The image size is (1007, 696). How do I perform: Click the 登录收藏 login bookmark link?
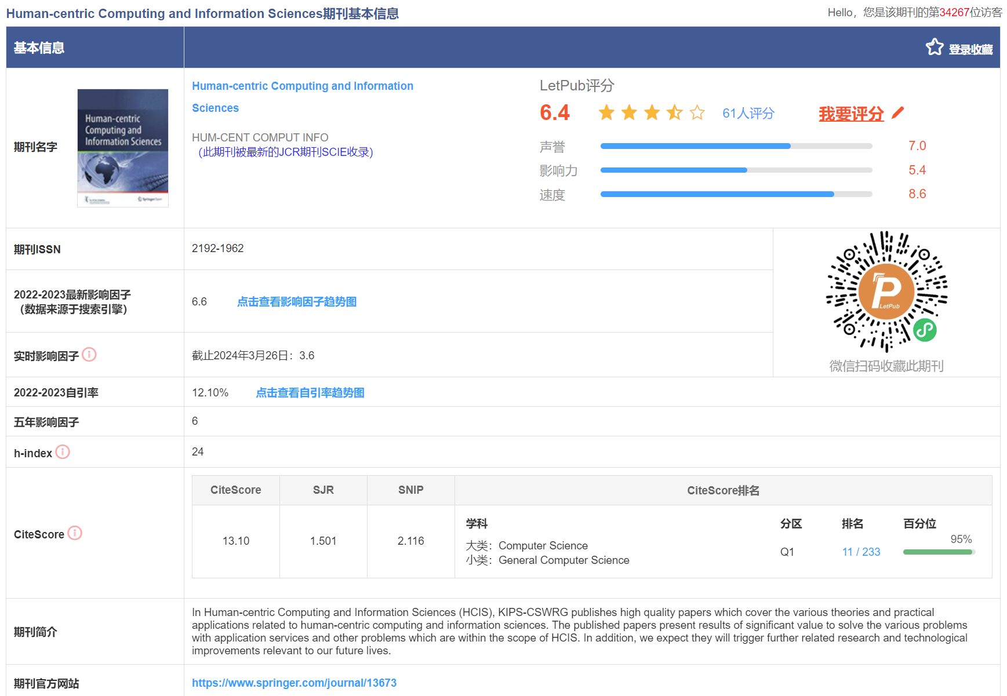click(970, 50)
